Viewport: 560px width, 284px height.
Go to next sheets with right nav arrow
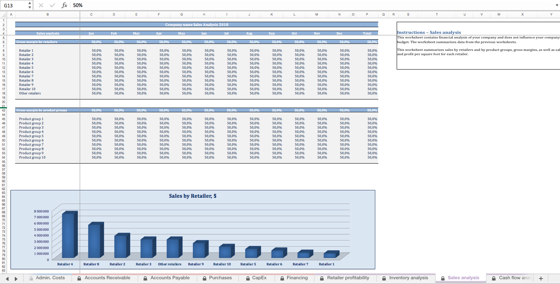pyautogui.click(x=16, y=278)
